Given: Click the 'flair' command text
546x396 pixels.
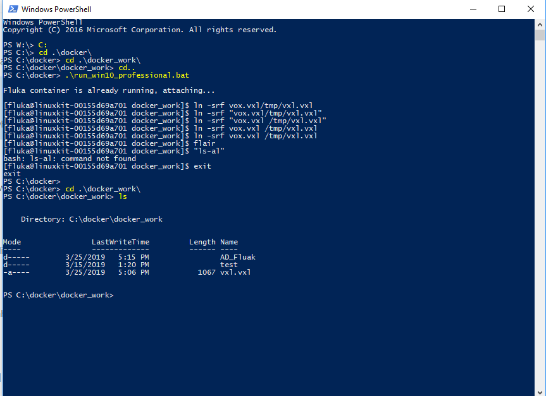Looking at the screenshot, I should (x=204, y=143).
